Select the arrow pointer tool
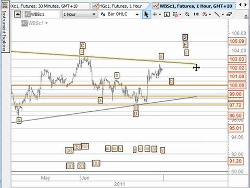250x188 pixels. [146, 14]
